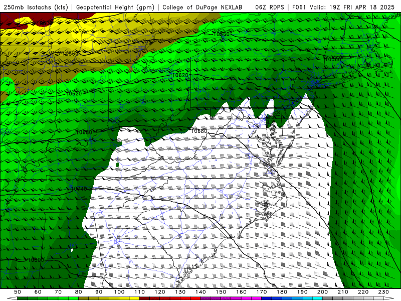Click the 160 value on the color scale
The image size is (401, 301).
click(242, 292)
